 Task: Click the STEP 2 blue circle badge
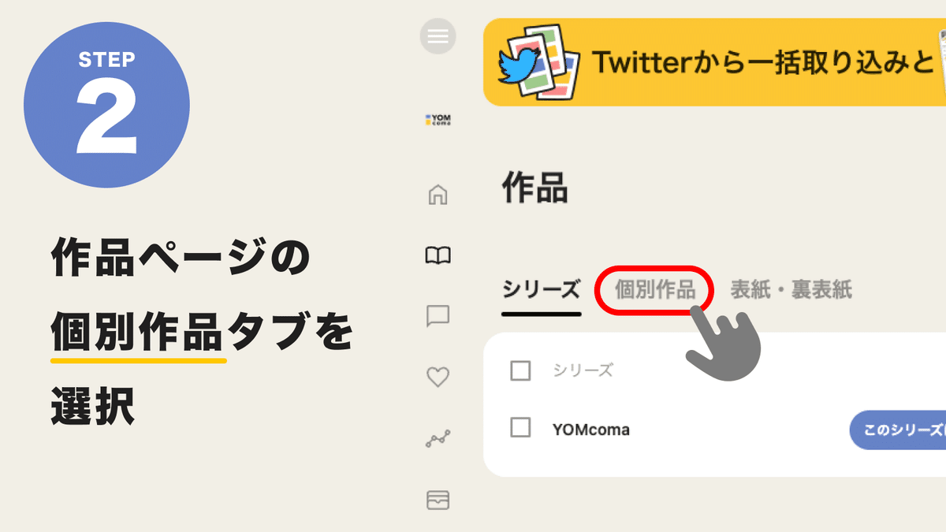coord(106,106)
